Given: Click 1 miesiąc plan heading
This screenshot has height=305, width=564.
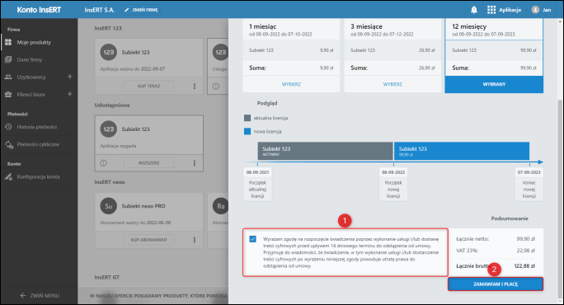Looking at the screenshot, I should [x=262, y=26].
